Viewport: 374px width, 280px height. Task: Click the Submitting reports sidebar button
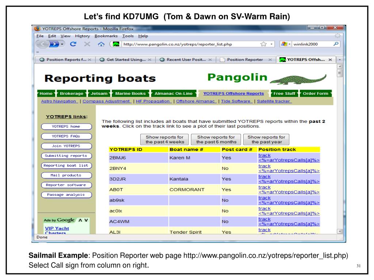(x=66, y=156)
